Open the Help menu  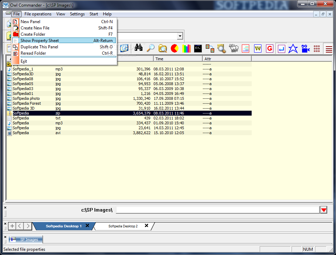click(x=107, y=14)
